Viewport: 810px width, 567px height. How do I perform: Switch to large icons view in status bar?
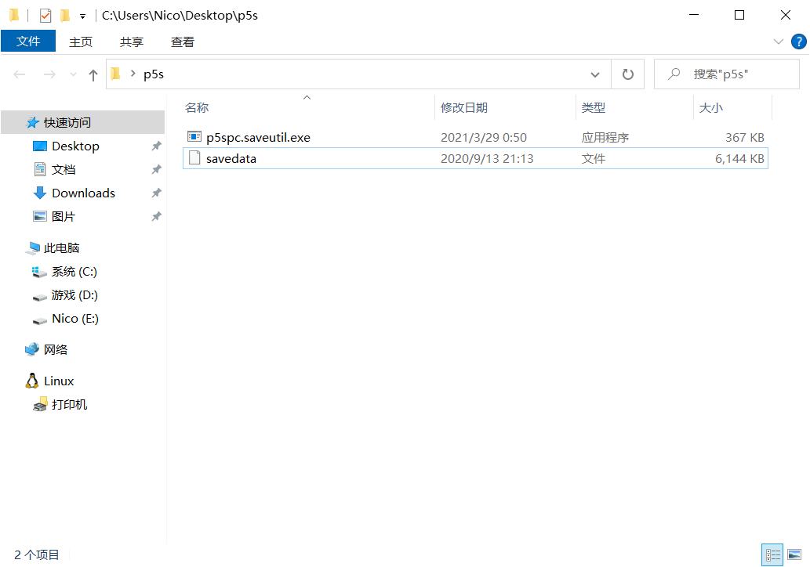794,555
